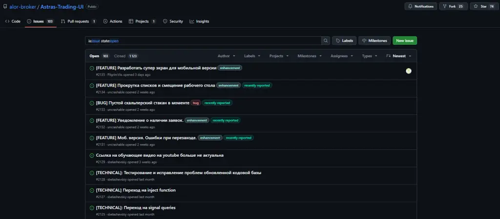Open the Milestones page button
Viewport: 500px width, 219px height.
[x=375, y=41]
